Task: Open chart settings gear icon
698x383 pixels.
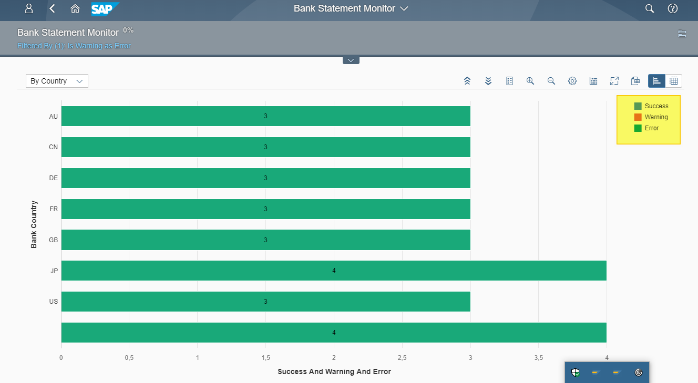Action: coord(572,81)
